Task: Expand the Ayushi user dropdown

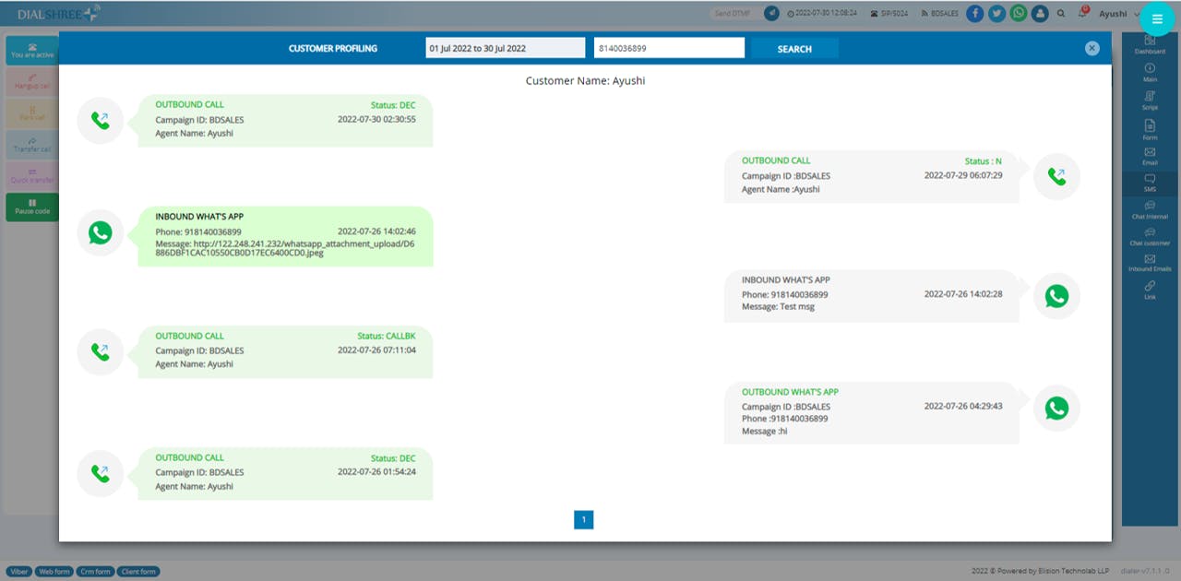Action: pyautogui.click(x=1119, y=14)
